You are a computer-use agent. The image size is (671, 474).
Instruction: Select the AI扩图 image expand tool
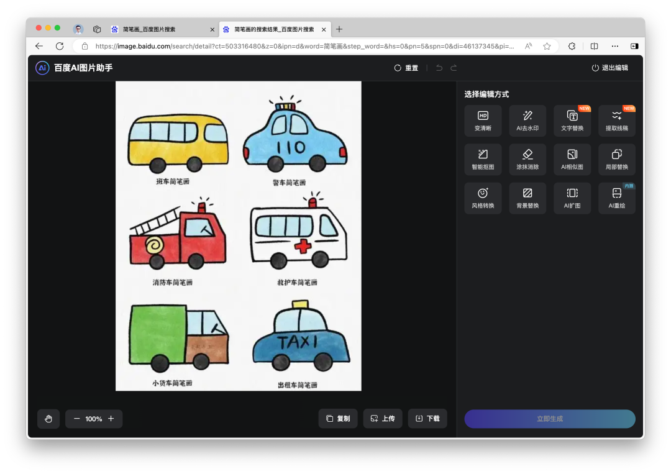click(572, 198)
